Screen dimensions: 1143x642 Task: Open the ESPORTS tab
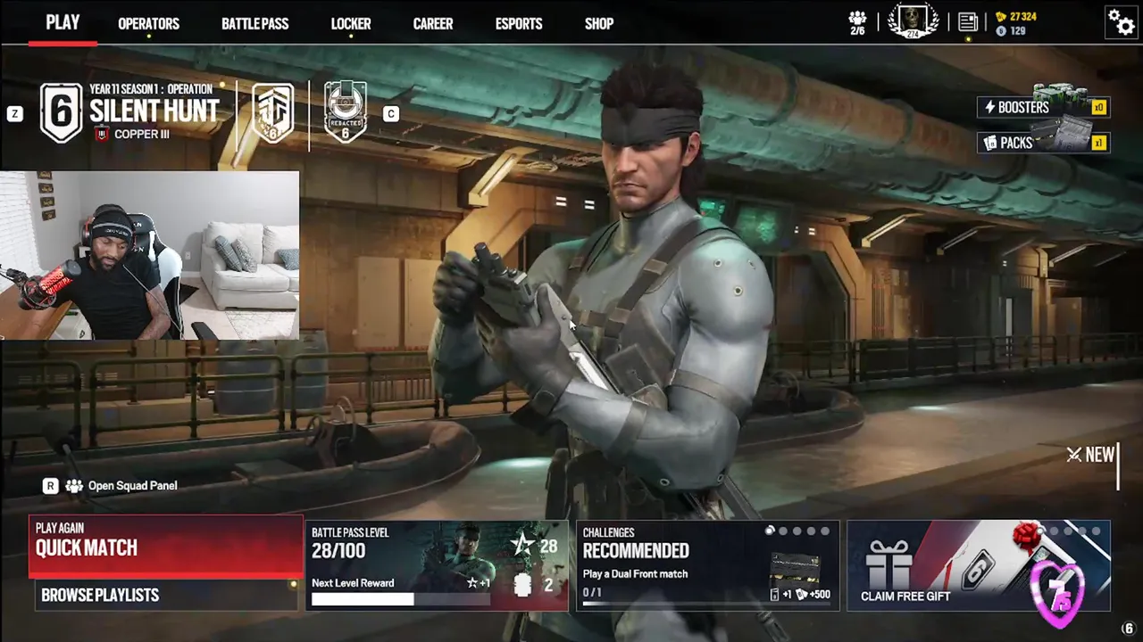(519, 24)
